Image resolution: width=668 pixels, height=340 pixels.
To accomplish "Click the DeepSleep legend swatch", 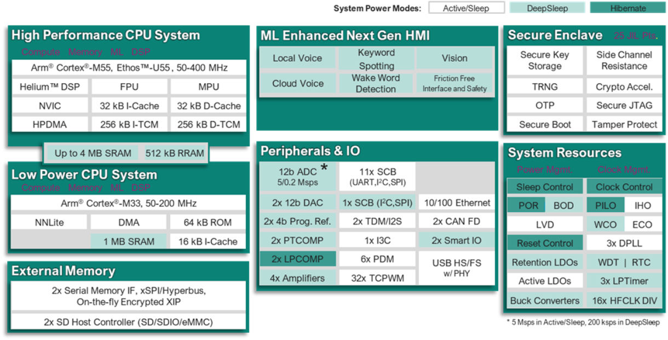I will (539, 8).
